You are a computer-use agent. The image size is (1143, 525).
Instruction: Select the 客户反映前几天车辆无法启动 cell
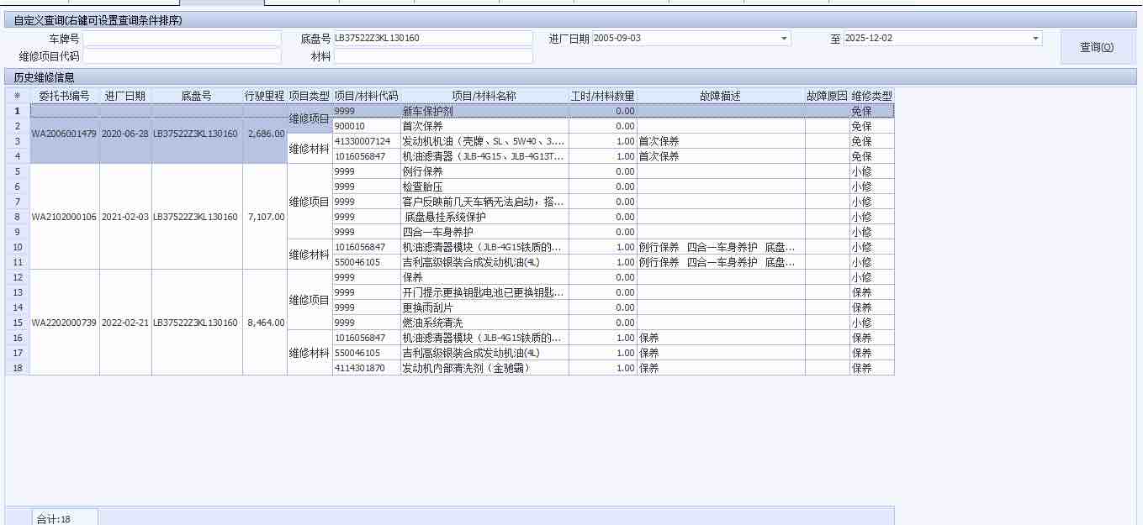click(x=484, y=202)
